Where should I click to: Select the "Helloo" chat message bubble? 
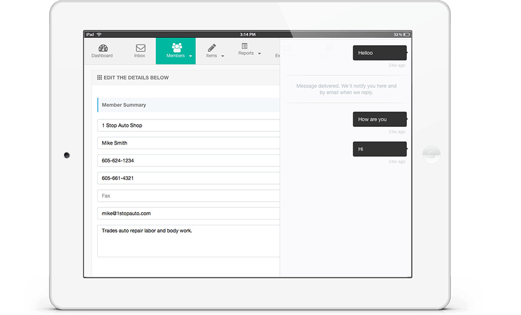pos(379,53)
